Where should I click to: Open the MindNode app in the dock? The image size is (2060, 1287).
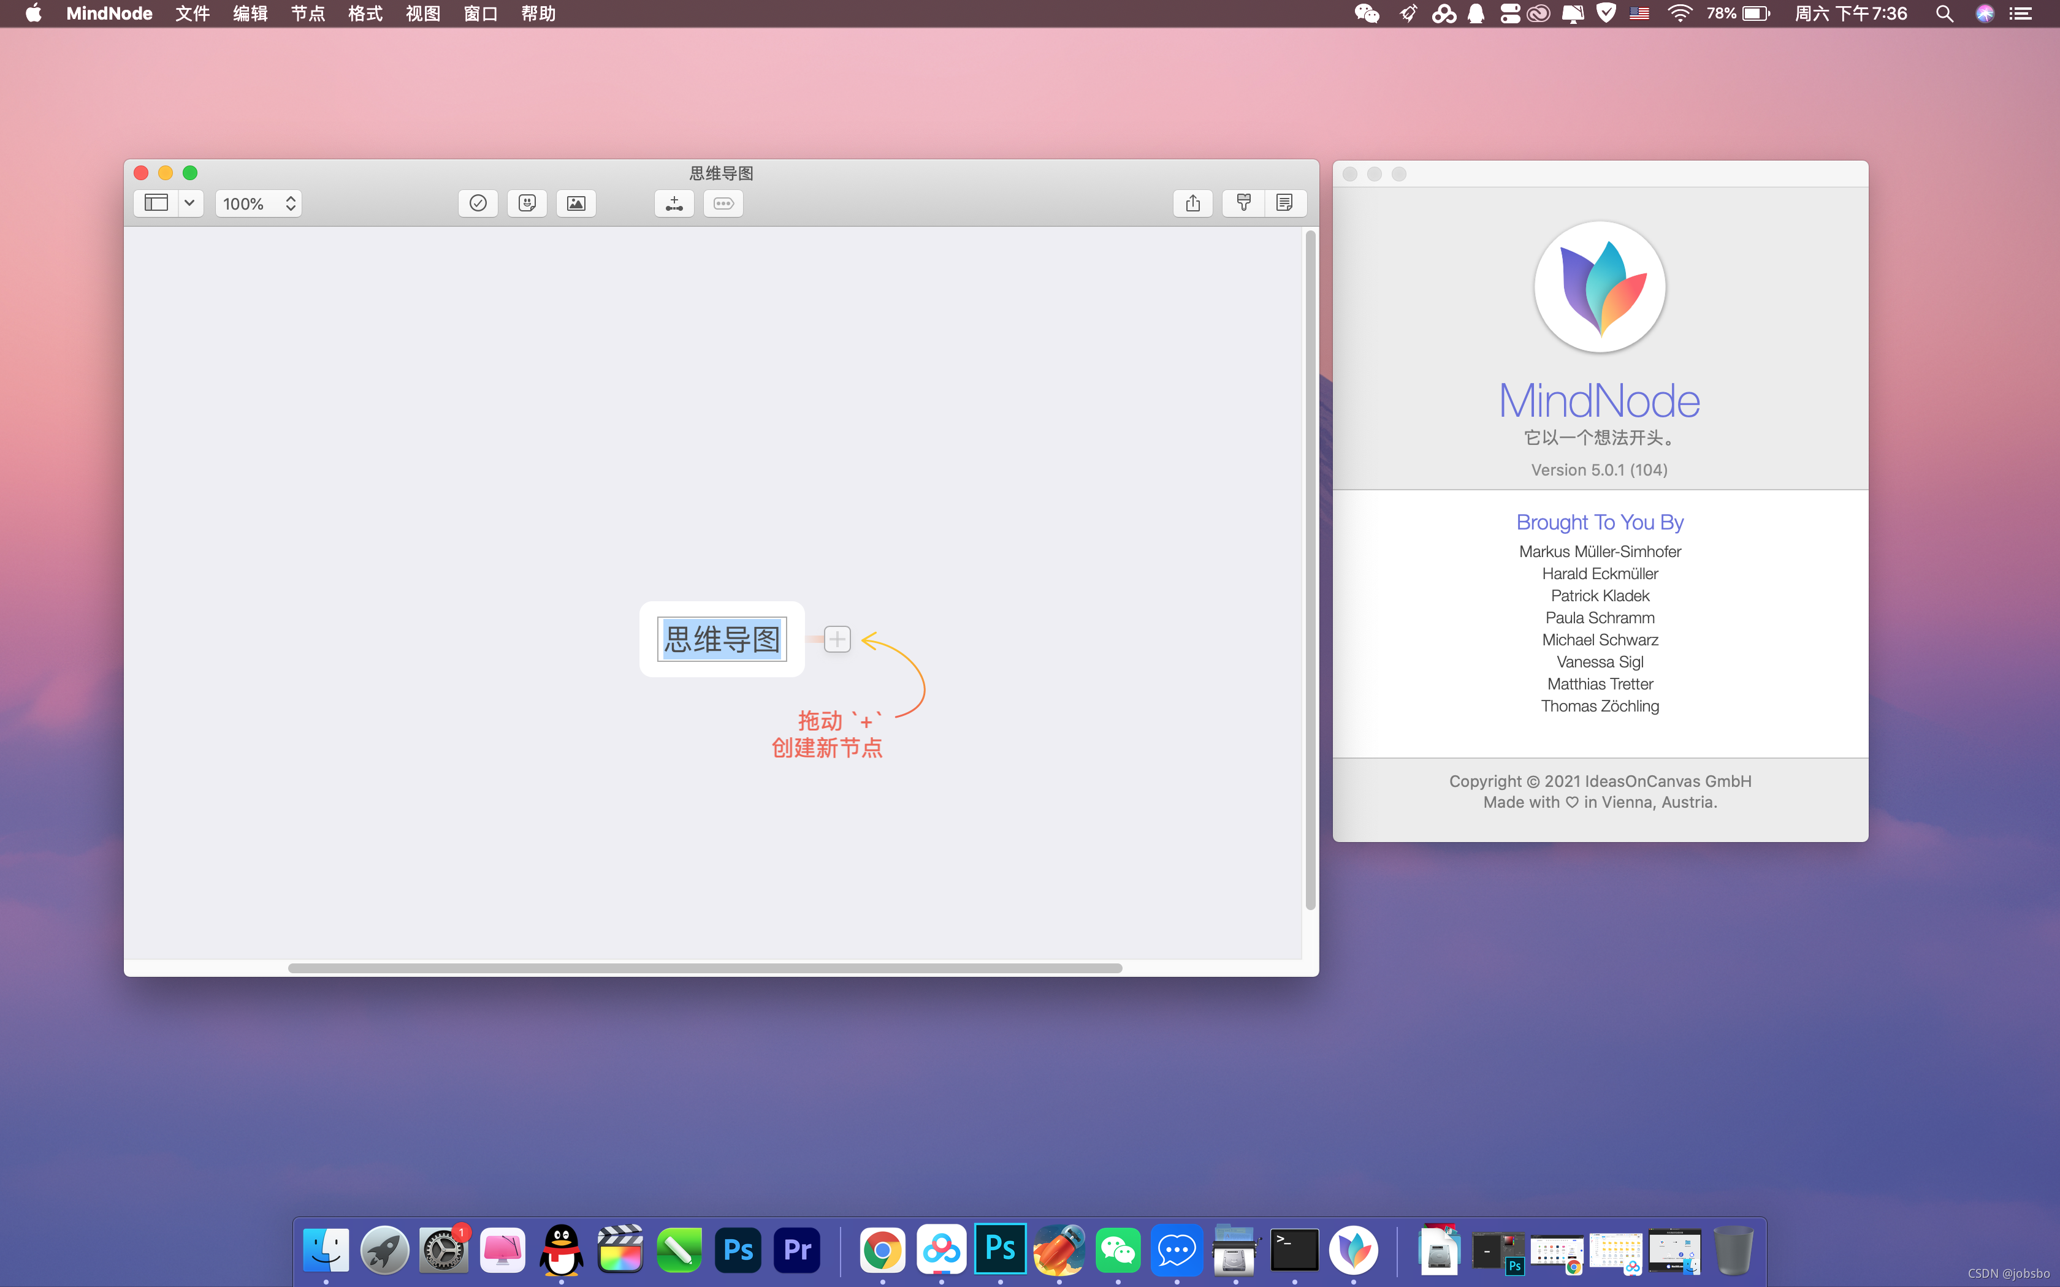coord(1354,1250)
